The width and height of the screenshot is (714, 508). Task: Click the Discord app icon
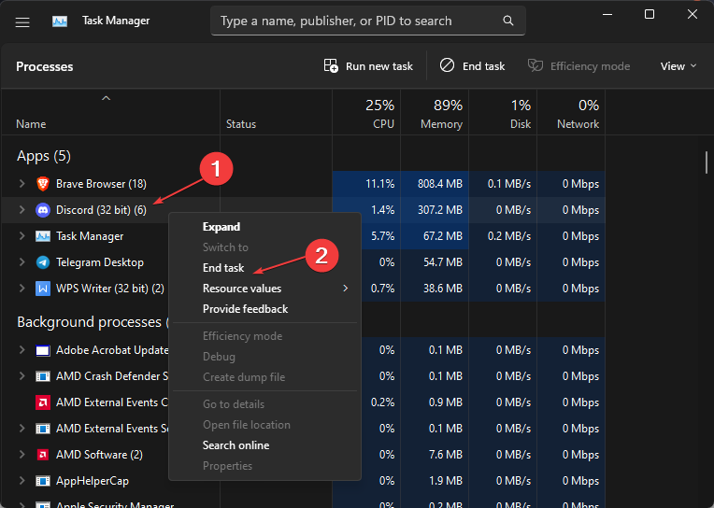[x=43, y=210]
